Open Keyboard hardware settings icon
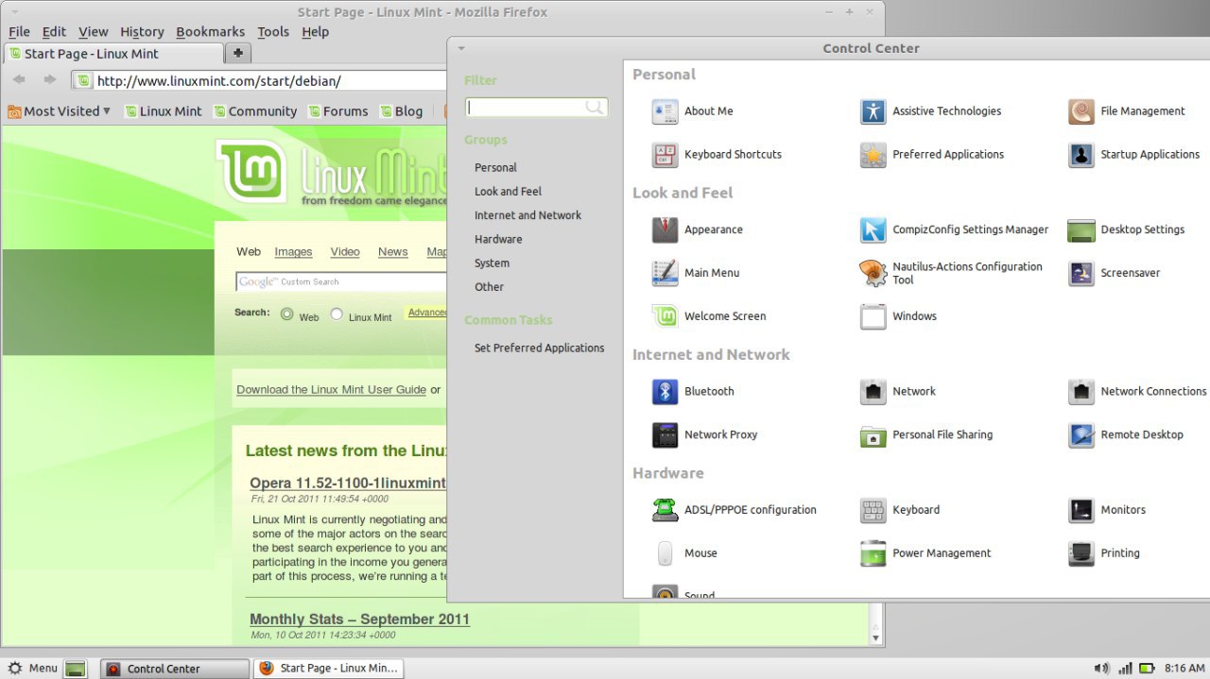Image resolution: width=1210 pixels, height=679 pixels. pos(873,510)
